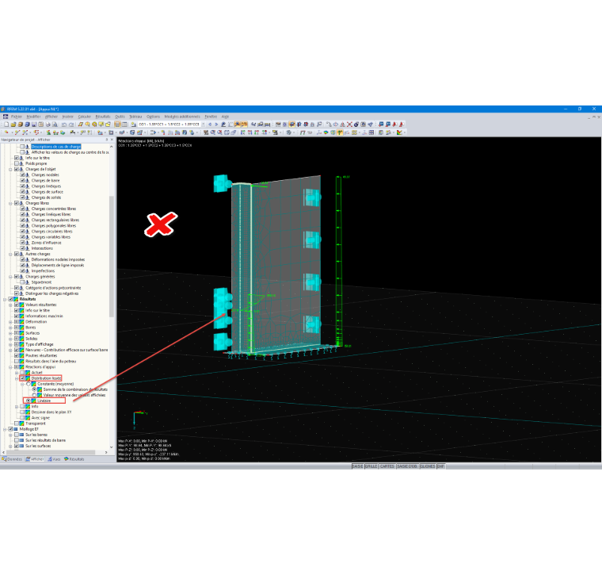The height and width of the screenshot is (575, 602).
Task: Click the GLIGNES status bar button
Action: (x=427, y=466)
